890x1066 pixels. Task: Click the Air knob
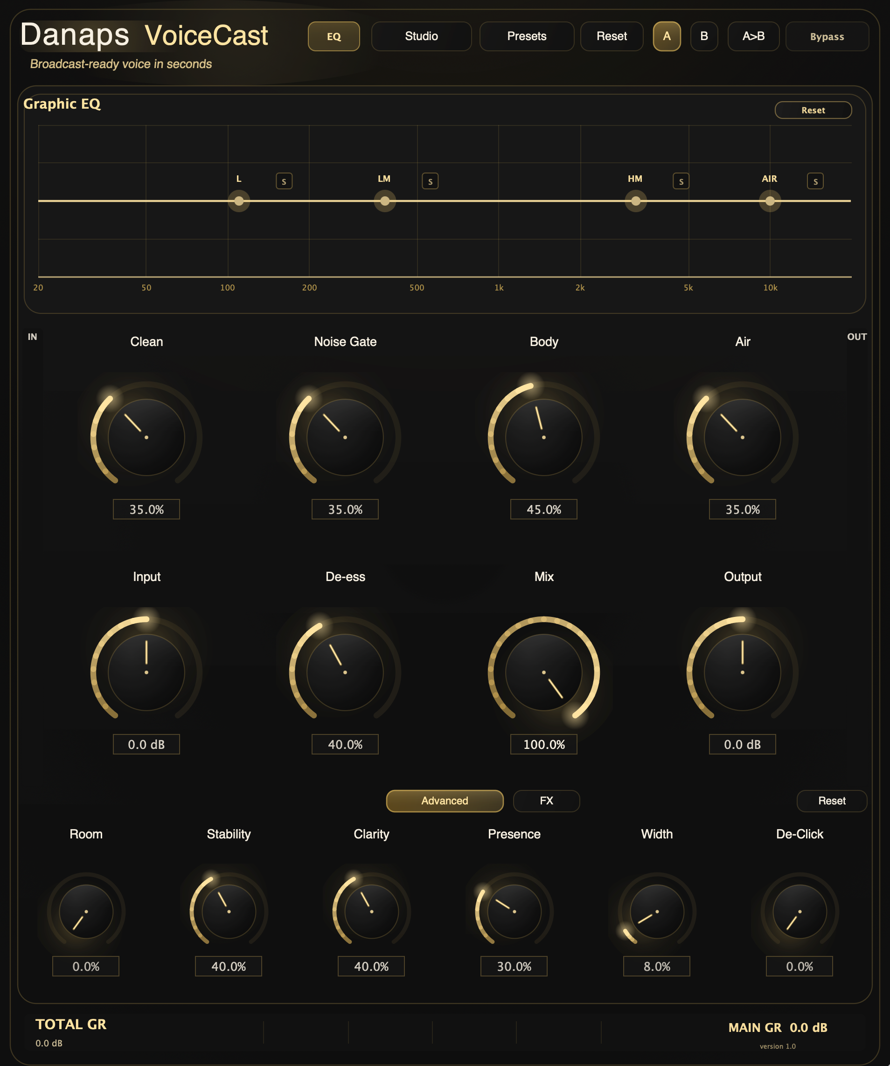coord(742,437)
